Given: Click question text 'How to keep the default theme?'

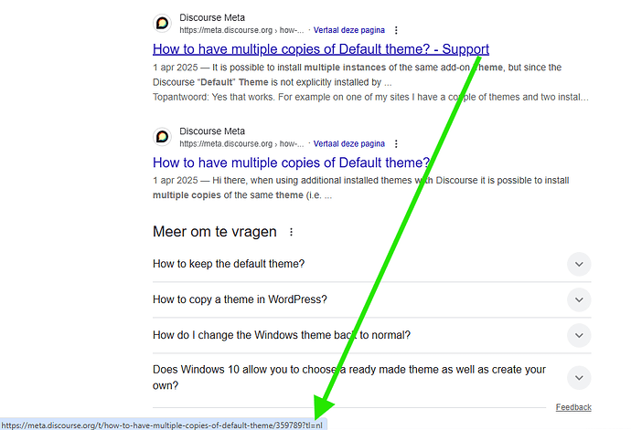Looking at the screenshot, I should point(229,264).
